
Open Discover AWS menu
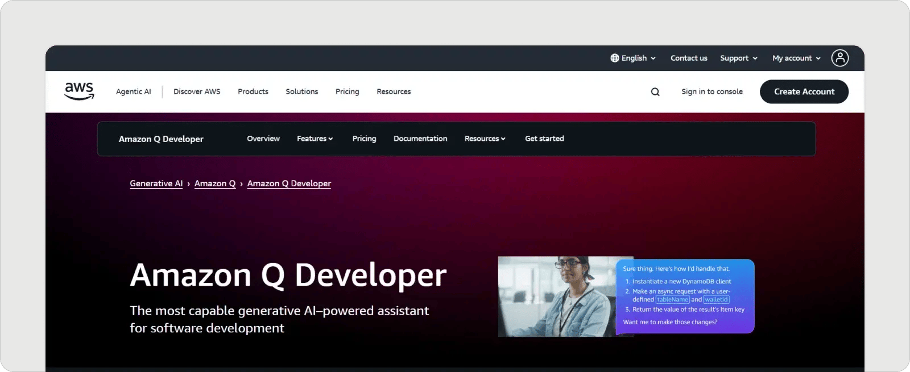pos(197,91)
